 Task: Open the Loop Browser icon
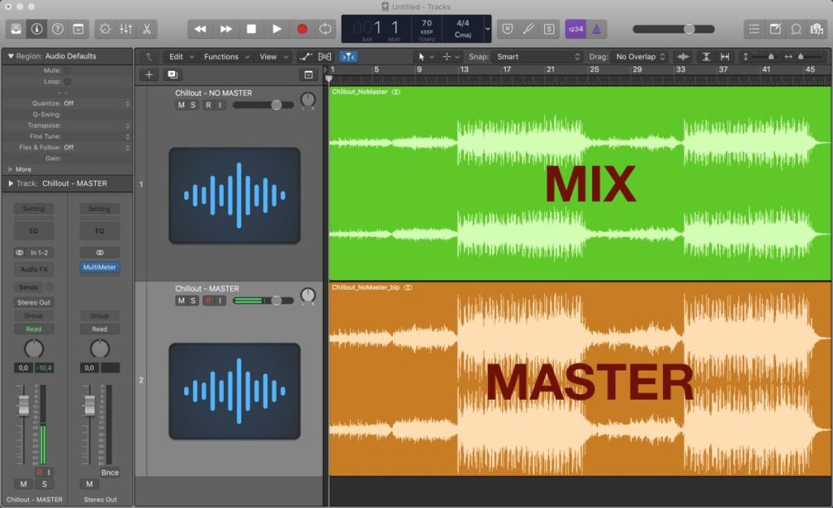click(796, 29)
